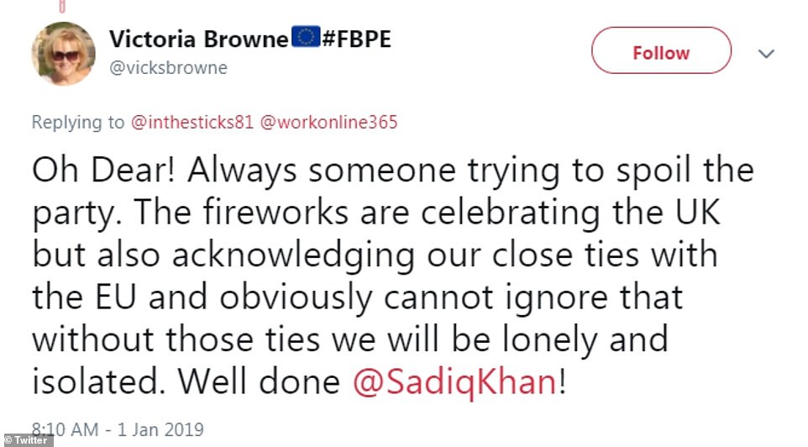This screenshot has height=447, width=808.
Task: Open the @inthesticks81 profile link
Action: point(192,123)
